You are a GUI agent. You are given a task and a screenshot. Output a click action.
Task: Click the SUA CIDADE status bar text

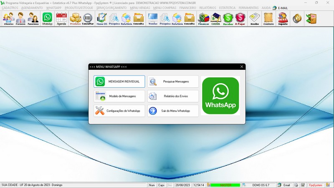coord(32,185)
